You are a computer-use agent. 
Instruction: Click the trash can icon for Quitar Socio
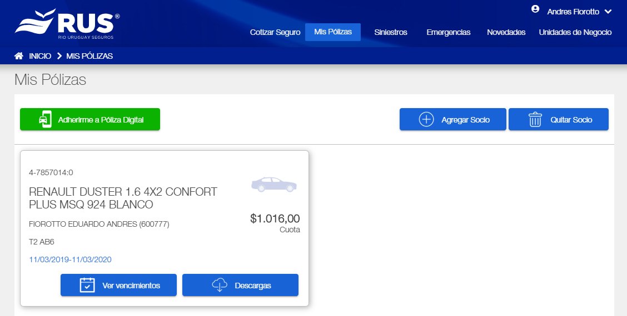(x=535, y=119)
